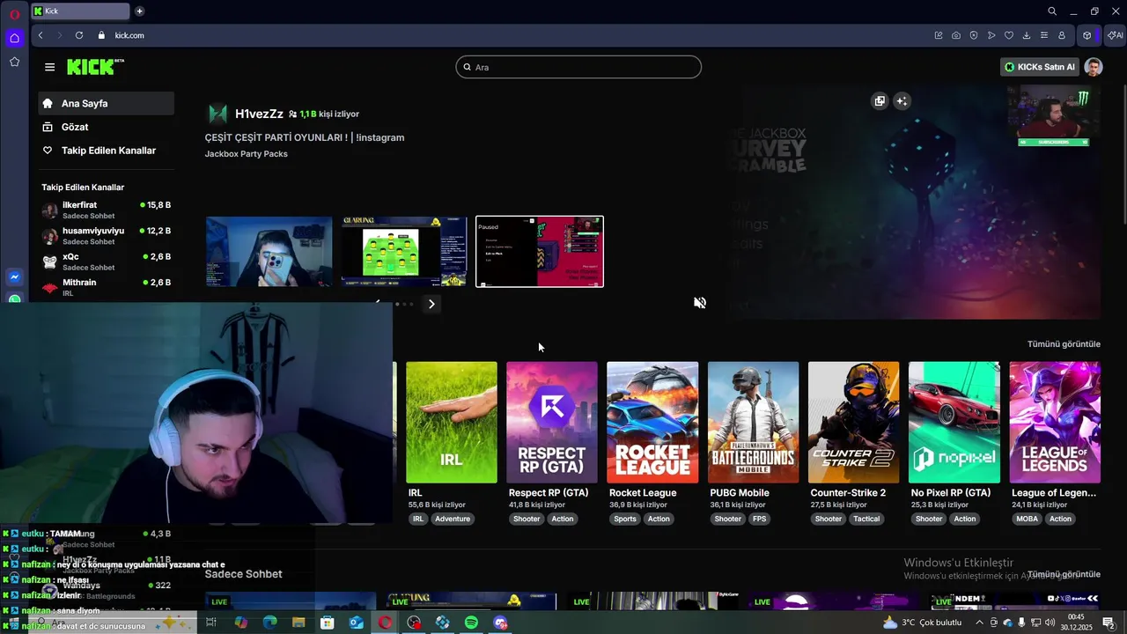The height and width of the screenshot is (634, 1127).
Task: Select the Paused carousel thumbnail
Action: pos(540,252)
